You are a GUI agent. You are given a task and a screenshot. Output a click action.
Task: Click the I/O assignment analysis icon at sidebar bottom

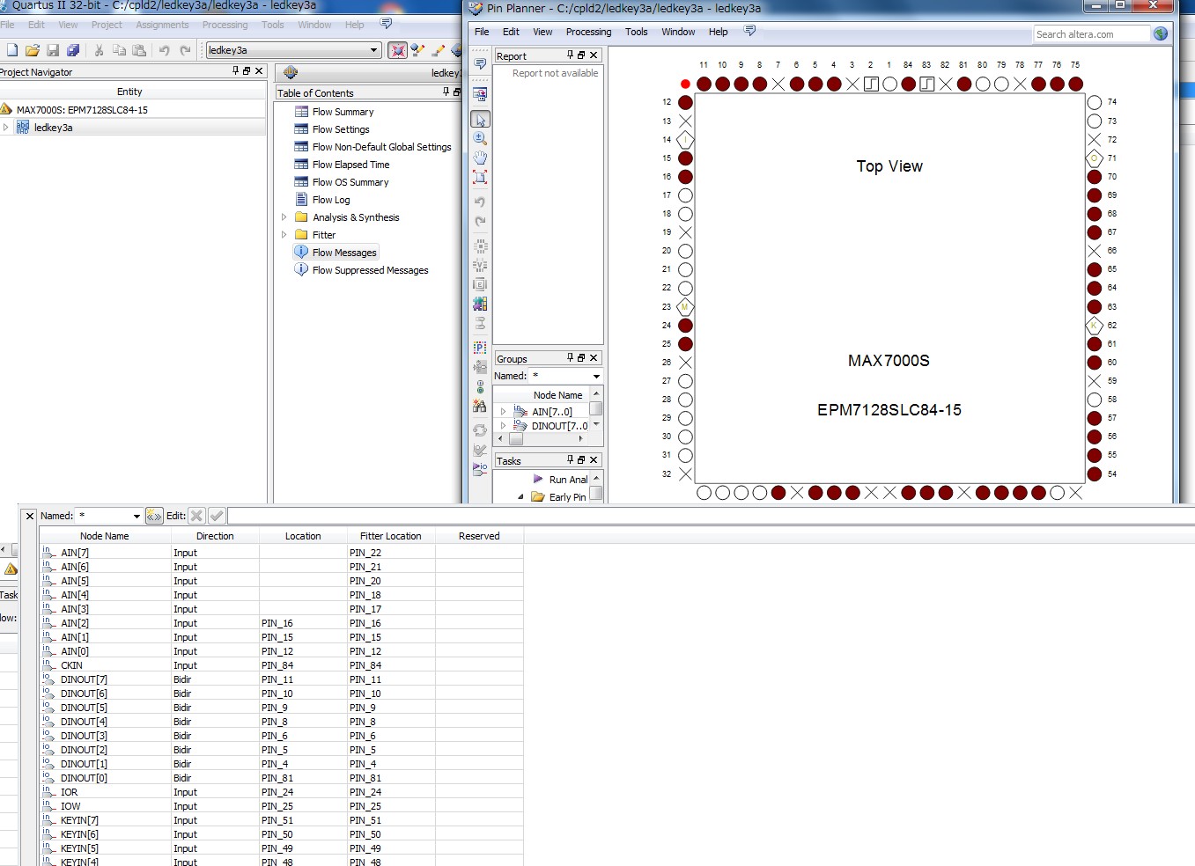click(x=480, y=469)
